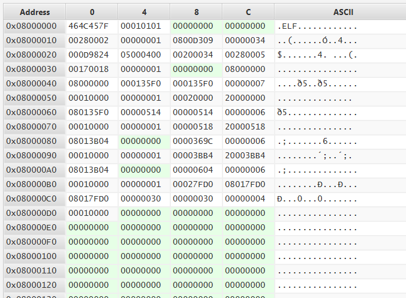Click the ASCII column header

tap(343, 12)
